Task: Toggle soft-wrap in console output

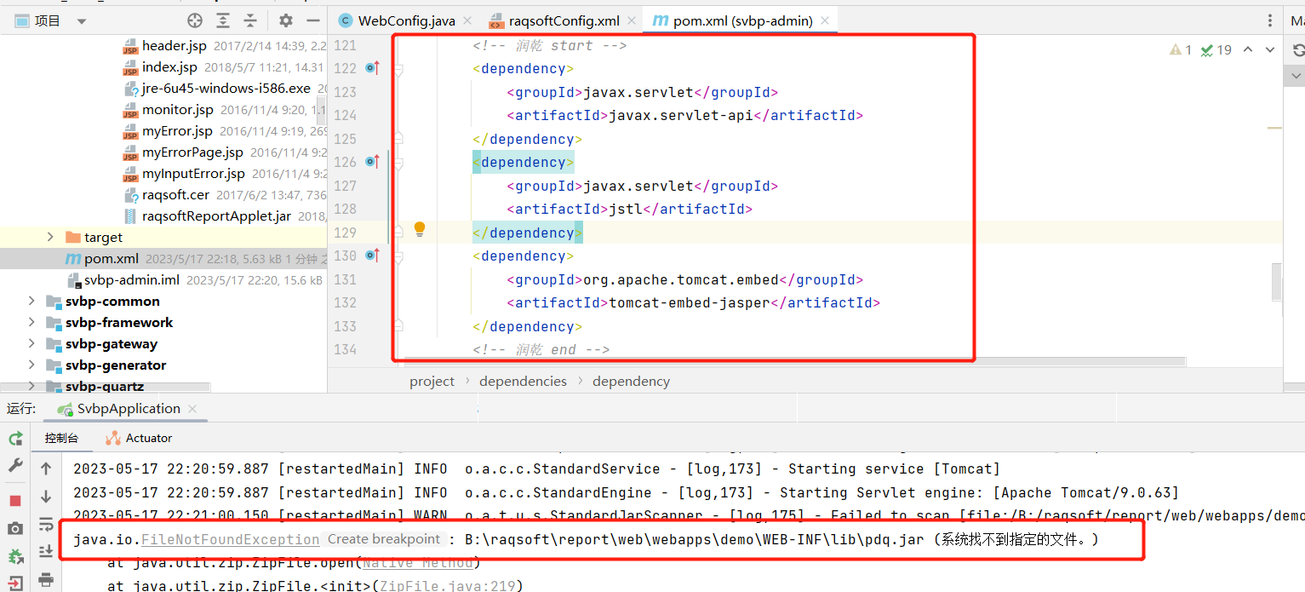Action: (x=46, y=524)
